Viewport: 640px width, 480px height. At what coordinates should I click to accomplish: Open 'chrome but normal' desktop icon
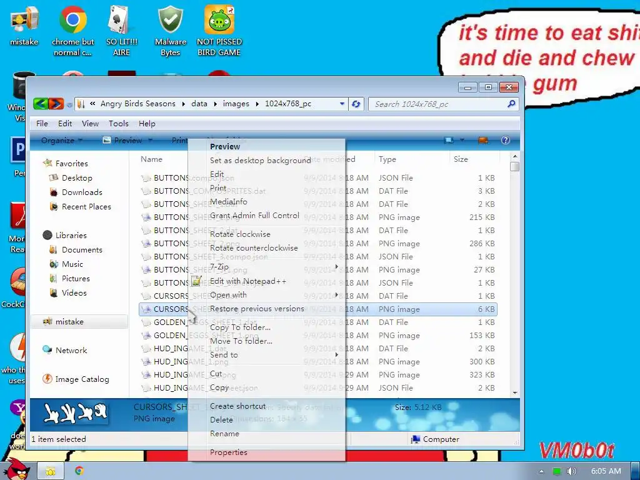click(x=72, y=31)
